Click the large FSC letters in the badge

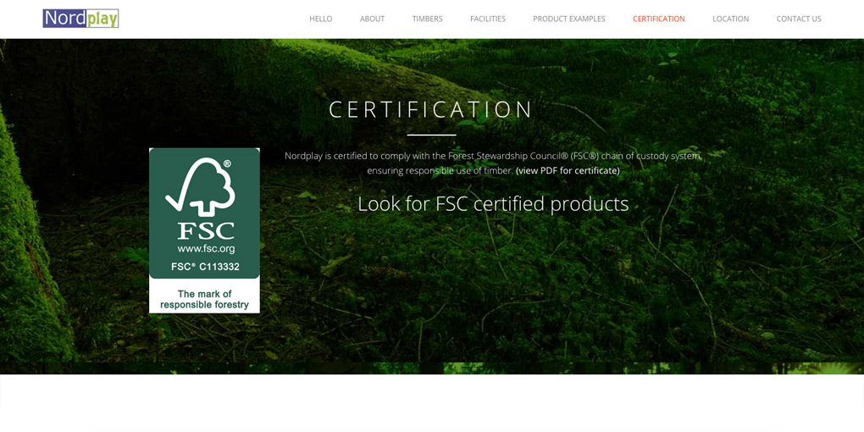(206, 230)
